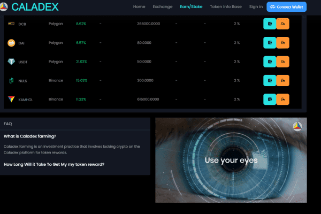Click the 300.0000 amount in NULS row
321x214 pixels.
145,80
